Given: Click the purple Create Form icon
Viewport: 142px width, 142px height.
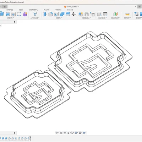Looking at the screenshot, I should (x=25, y=14).
